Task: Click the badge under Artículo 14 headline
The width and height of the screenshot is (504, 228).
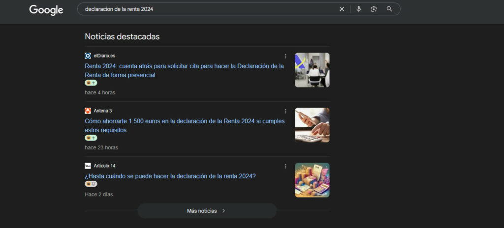Action: [x=91, y=184]
